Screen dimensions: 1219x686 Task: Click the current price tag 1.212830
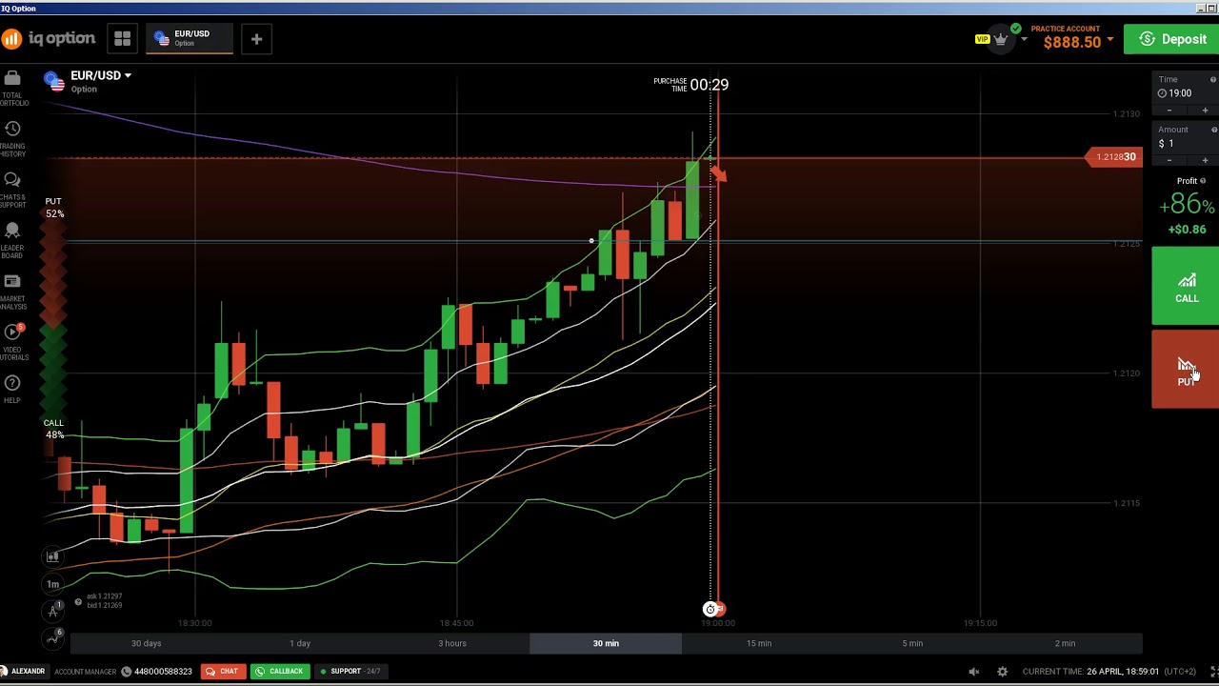click(x=1113, y=156)
